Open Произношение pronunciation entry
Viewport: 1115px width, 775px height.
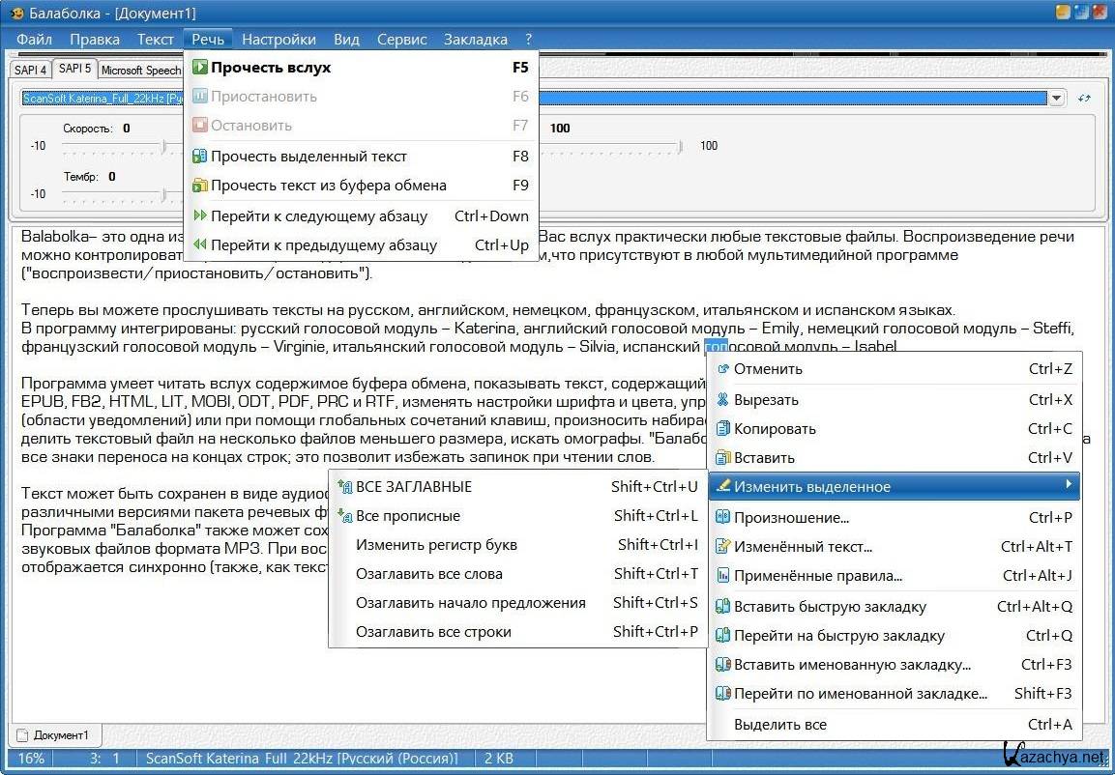(790, 518)
